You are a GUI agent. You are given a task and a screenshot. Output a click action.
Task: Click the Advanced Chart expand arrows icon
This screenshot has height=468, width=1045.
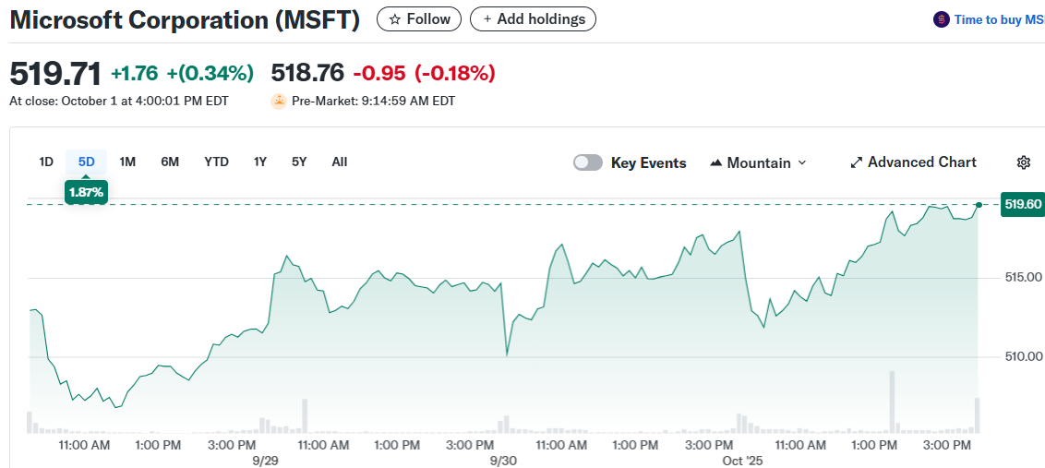coord(856,162)
